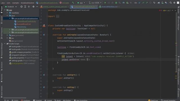The image size is (180, 101).
Task: Open the Profiler tool window
Action: (x=67, y=100)
